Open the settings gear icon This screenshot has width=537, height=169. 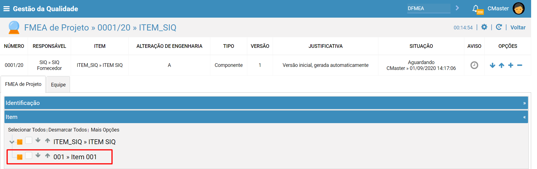point(484,27)
